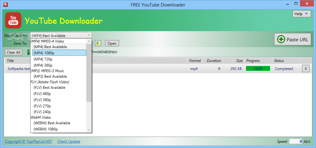
Task: Click the Open folder button
Action: (112, 43)
